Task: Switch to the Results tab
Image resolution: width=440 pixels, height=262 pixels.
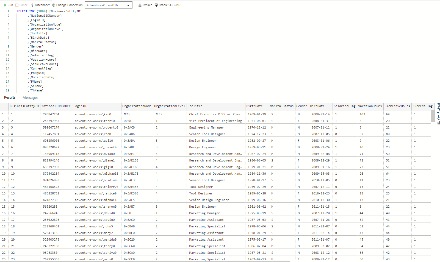Action: [10, 97]
